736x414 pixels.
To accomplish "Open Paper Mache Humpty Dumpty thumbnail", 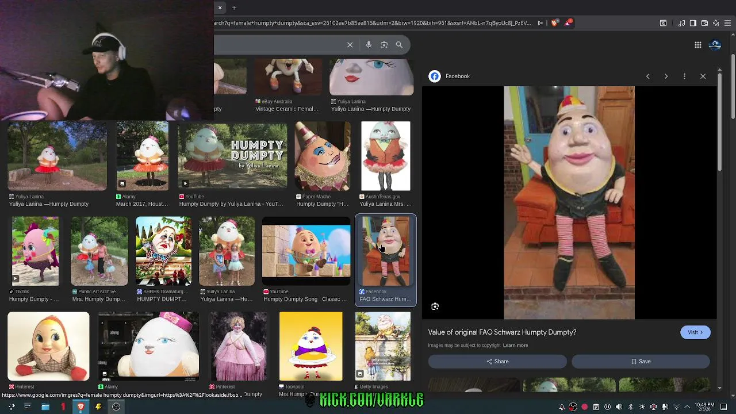I will point(323,156).
